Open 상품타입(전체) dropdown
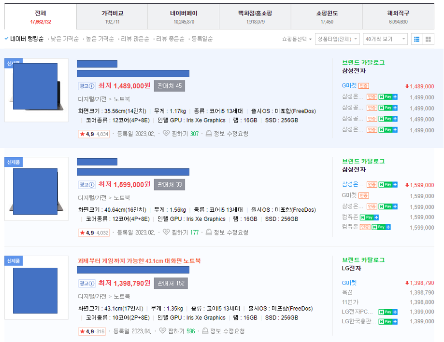This screenshot has height=342, width=444. click(337, 39)
